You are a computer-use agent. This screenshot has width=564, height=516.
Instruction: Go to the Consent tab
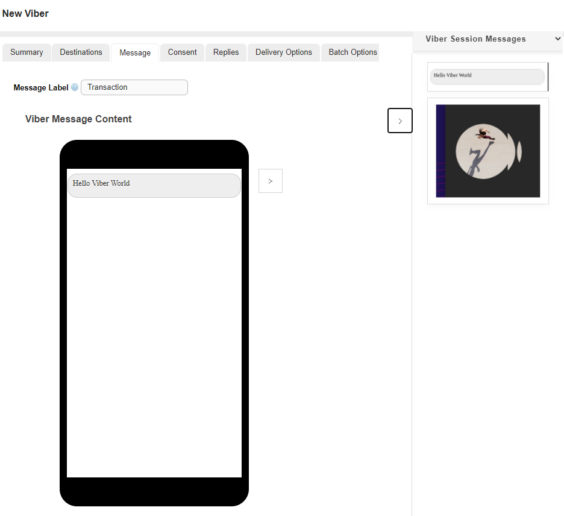[x=182, y=52]
